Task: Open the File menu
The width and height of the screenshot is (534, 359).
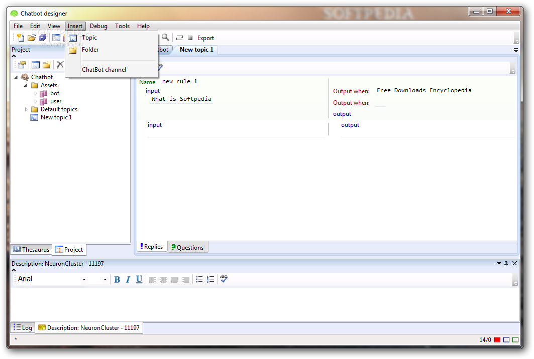Action: coord(18,26)
